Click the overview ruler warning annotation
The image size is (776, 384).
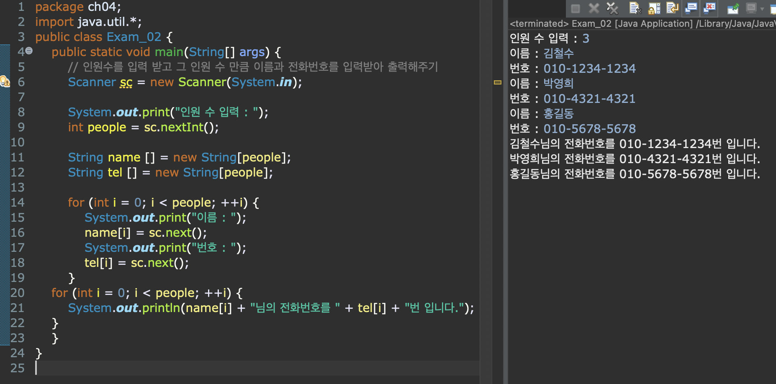click(x=498, y=82)
